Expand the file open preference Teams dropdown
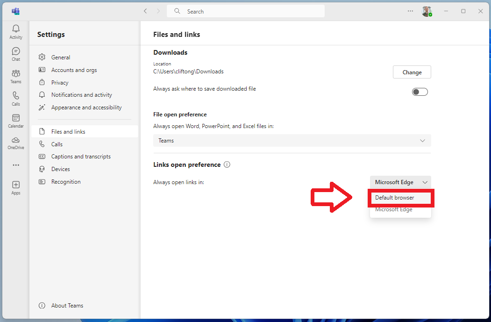Viewport: 491px width, 322px height. tap(292, 141)
